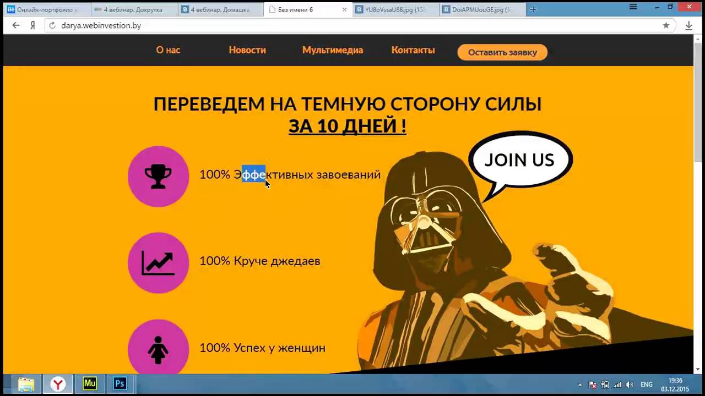The width and height of the screenshot is (705, 396).
Task: Click the Yandex 'Я' home icon
Action: pyautogui.click(x=33, y=25)
